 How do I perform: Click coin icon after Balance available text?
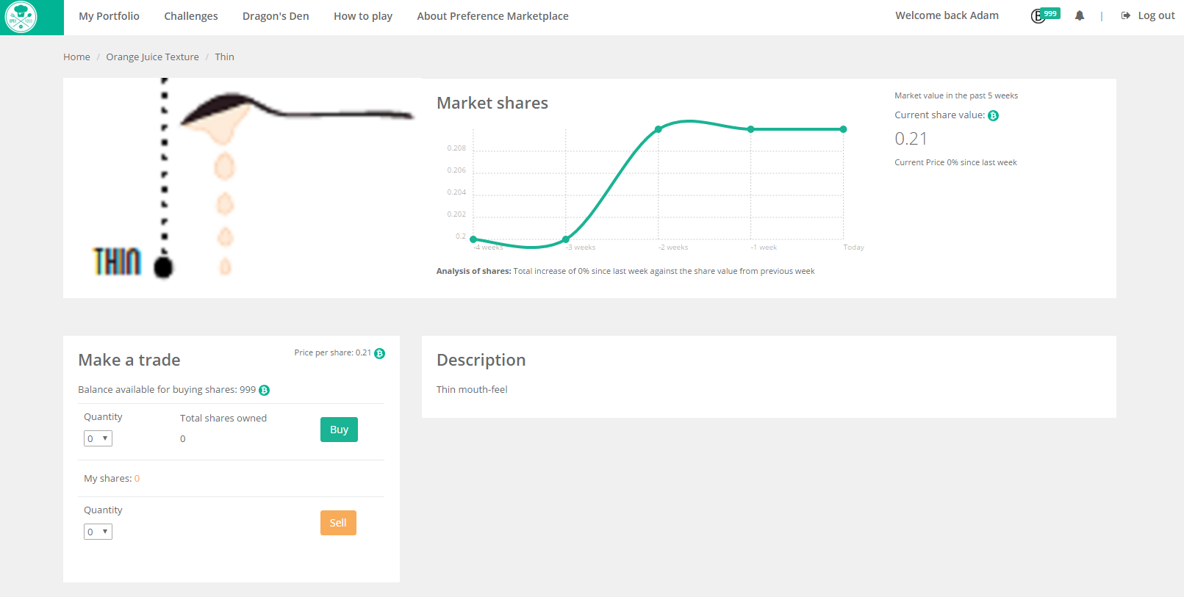(x=264, y=391)
